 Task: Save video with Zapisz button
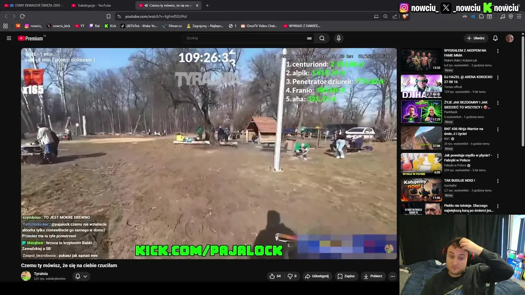tap(346, 276)
